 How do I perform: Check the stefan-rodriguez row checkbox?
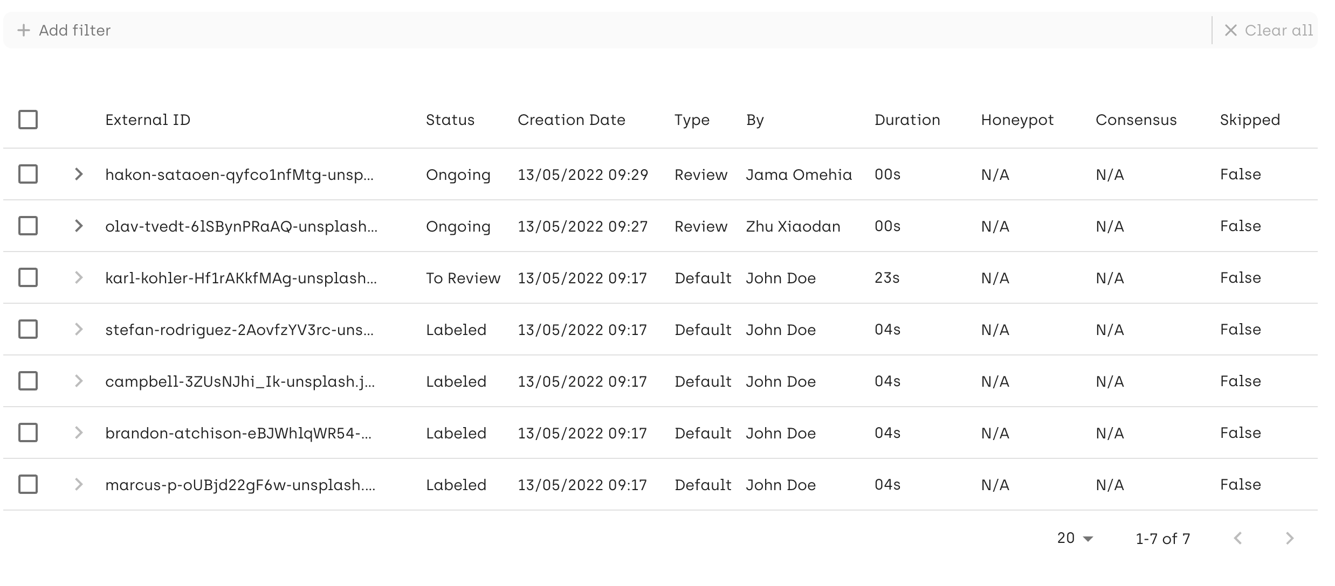pos(28,329)
